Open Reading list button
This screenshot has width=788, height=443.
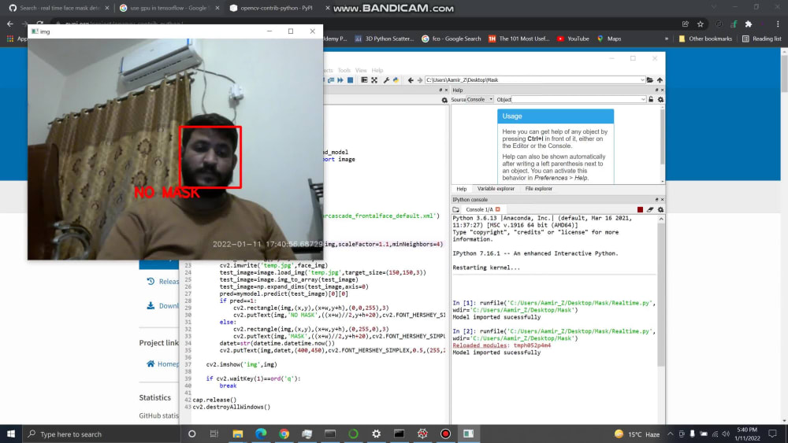coord(762,39)
